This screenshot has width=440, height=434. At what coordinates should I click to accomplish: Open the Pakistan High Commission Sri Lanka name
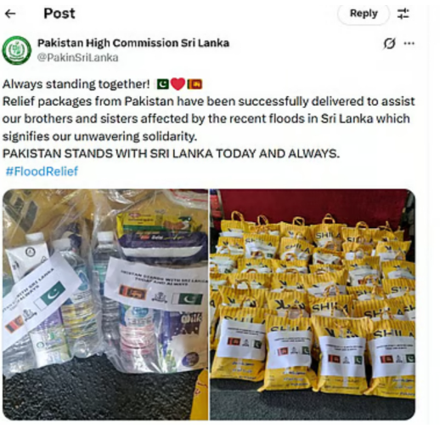coord(133,43)
